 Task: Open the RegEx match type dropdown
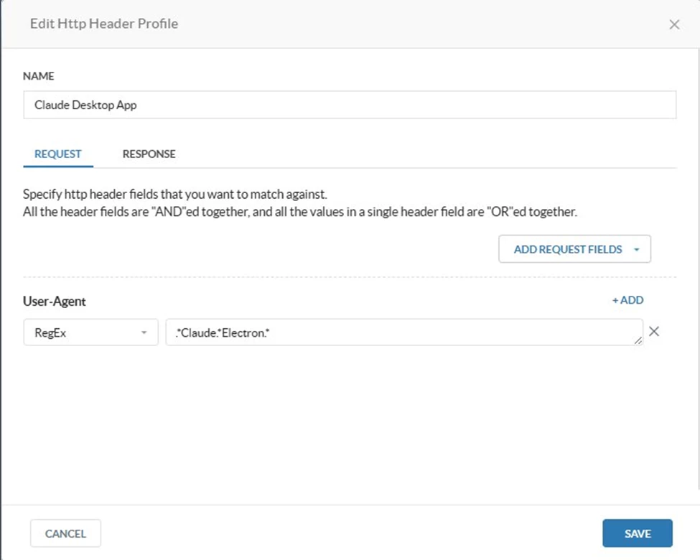pos(90,332)
